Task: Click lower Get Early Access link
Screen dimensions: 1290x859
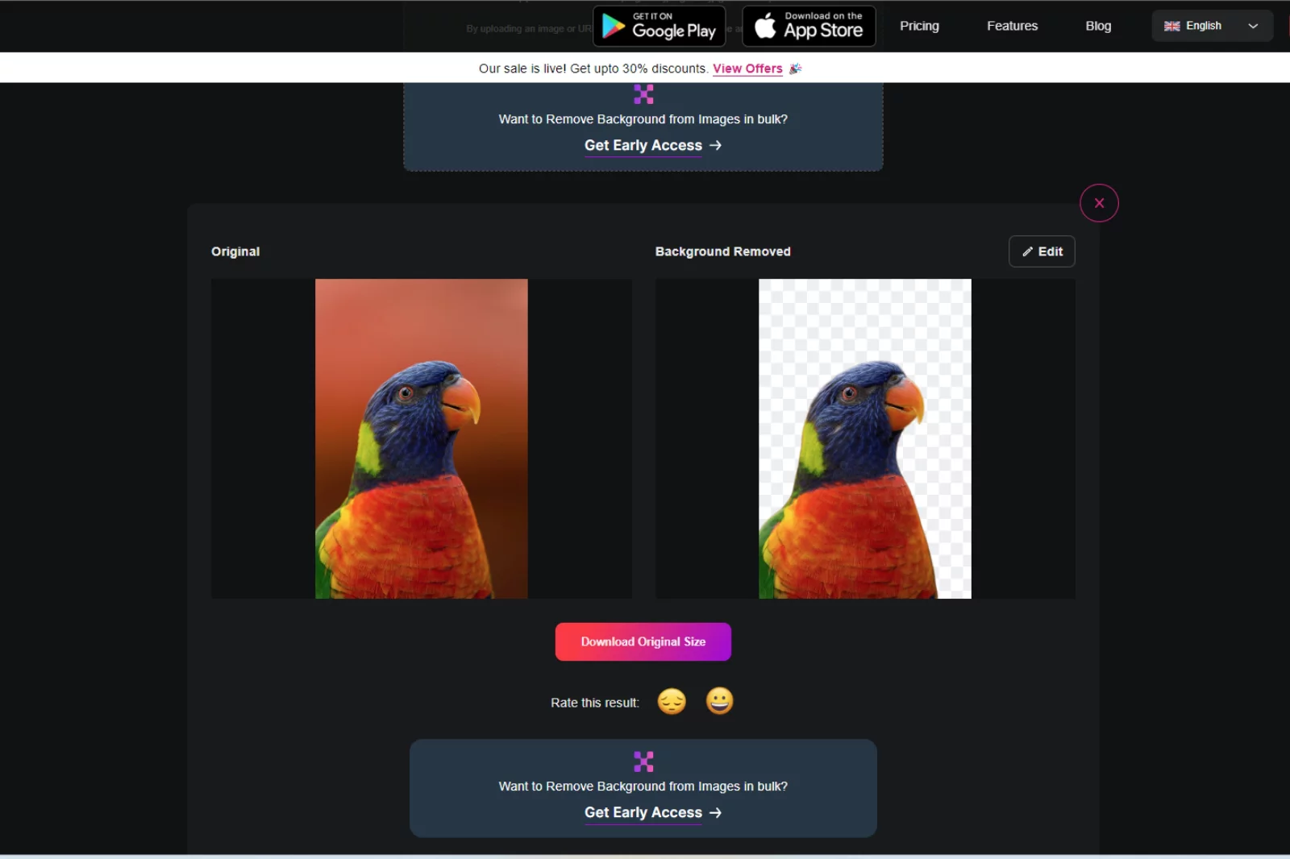Action: coord(643,812)
